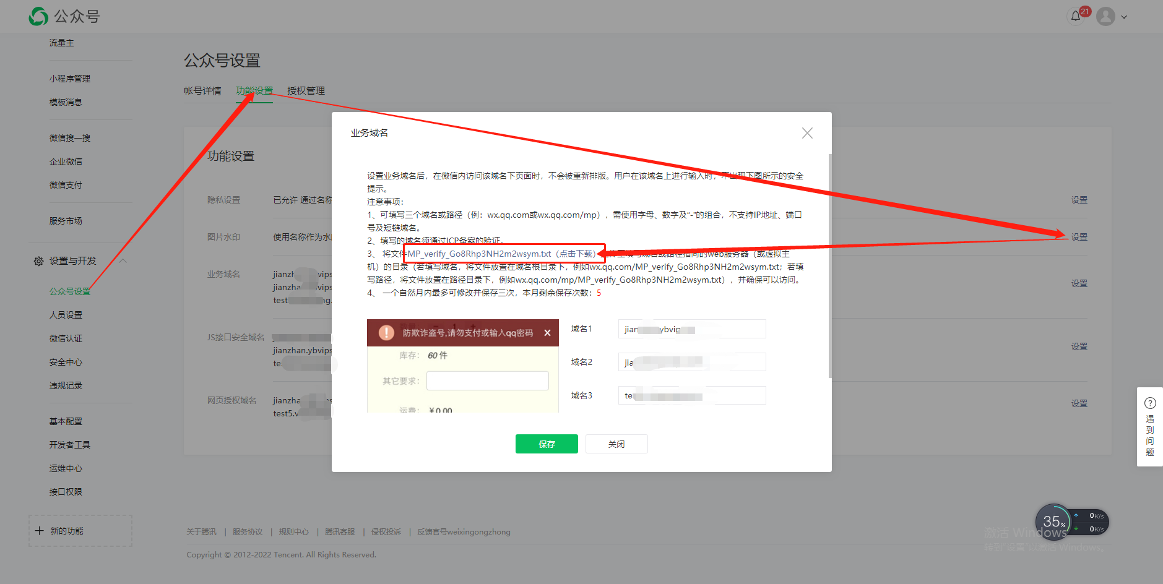Click the 遇到问题 help question icon

tap(1150, 403)
